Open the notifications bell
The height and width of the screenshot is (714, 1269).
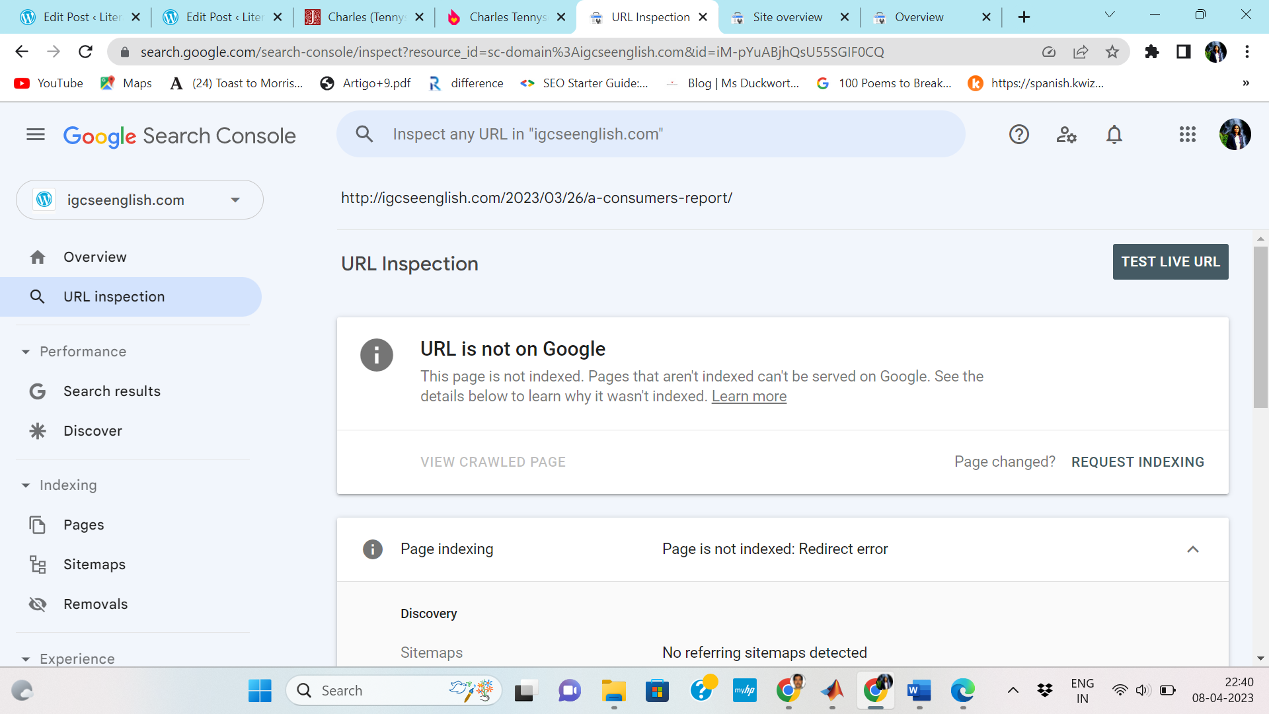[1114, 135]
